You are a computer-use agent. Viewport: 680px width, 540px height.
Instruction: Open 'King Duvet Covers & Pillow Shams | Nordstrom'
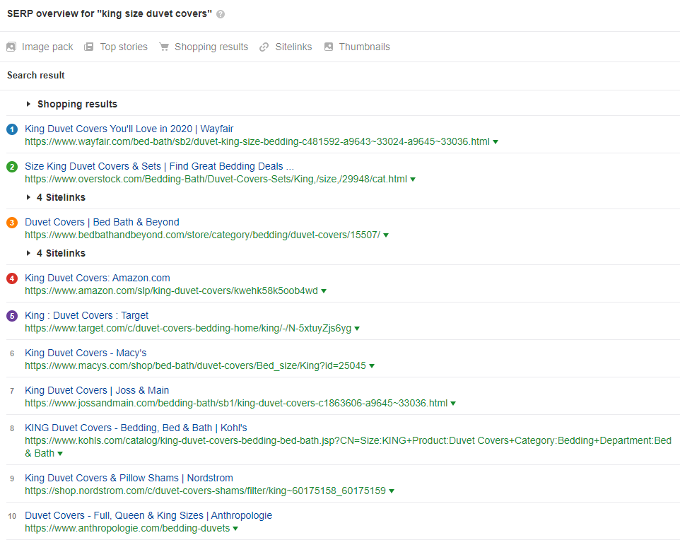pos(129,478)
